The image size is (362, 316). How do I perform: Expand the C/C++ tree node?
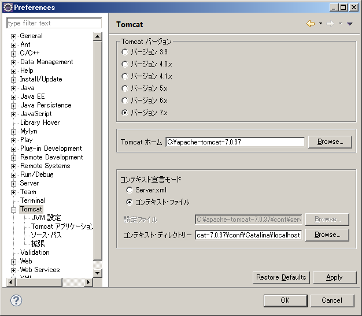pos(14,54)
